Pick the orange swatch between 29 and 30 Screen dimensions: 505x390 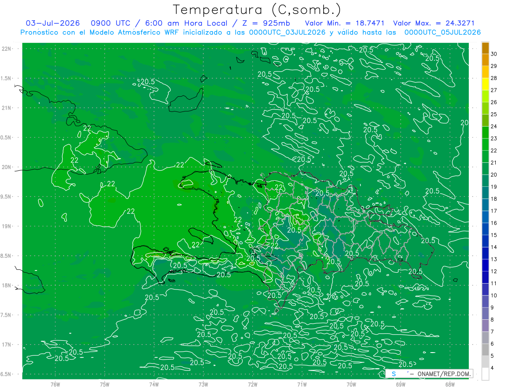[486, 60]
